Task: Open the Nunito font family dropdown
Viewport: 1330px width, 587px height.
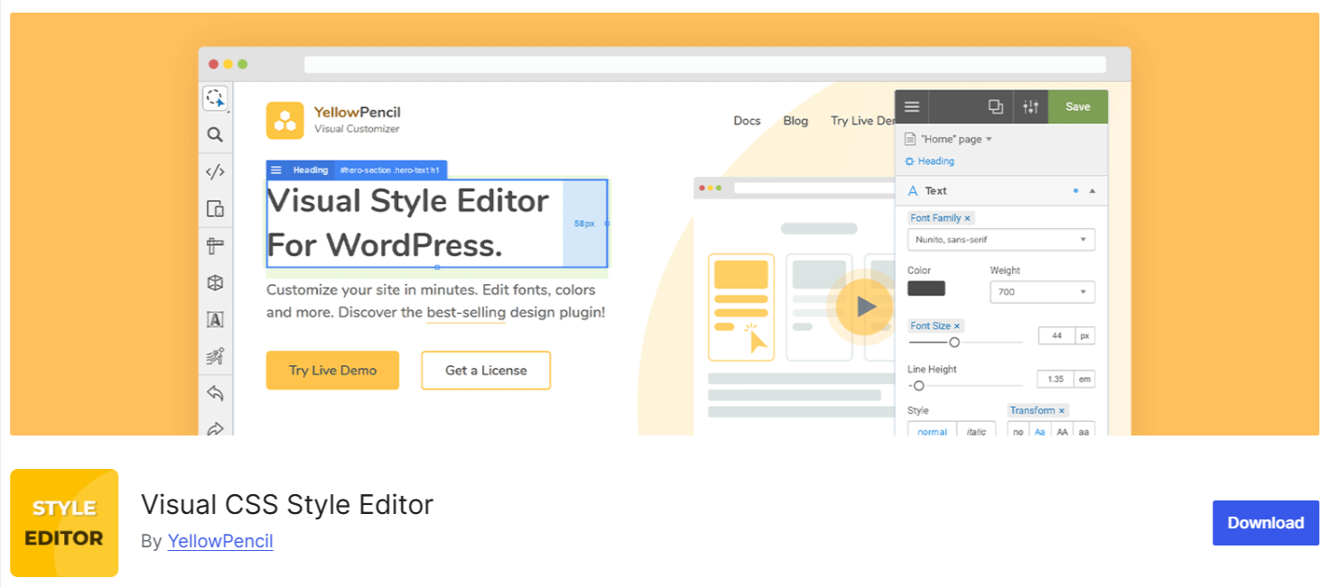Action: coord(1001,240)
